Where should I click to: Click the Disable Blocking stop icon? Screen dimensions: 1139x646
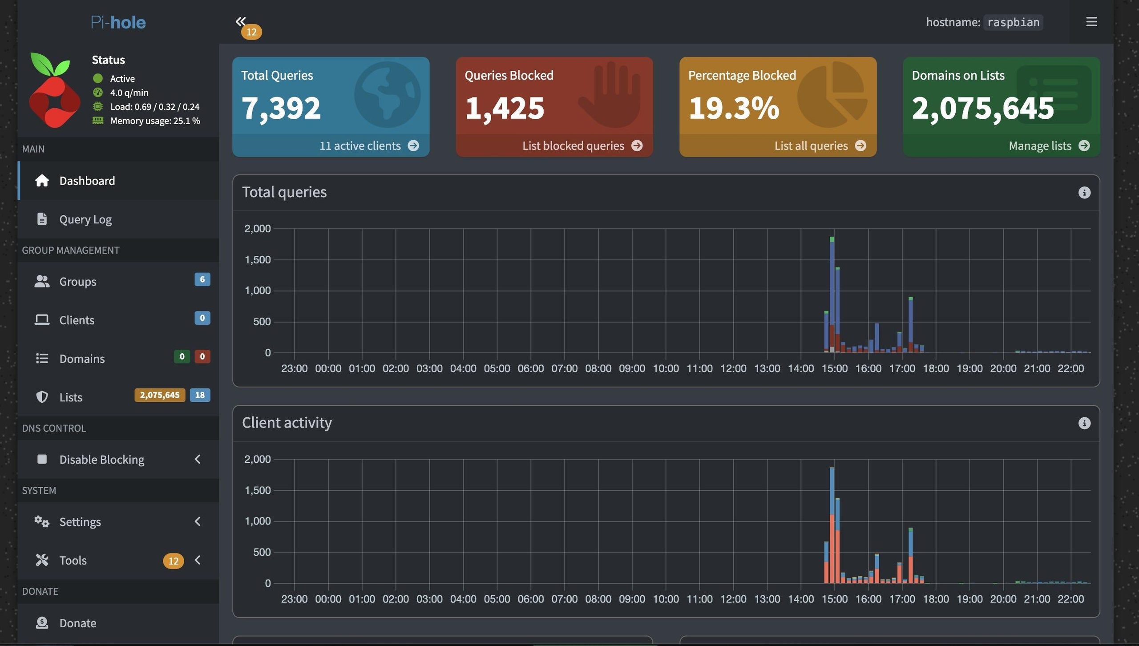point(42,459)
